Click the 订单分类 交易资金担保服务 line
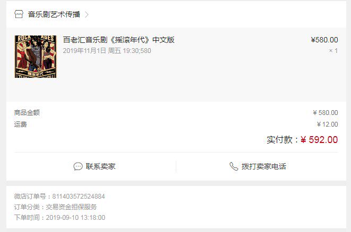The image size is (351, 232). tap(55, 207)
